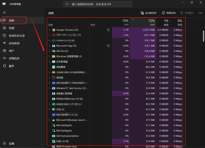This screenshot has width=205, height=148.
Task: Click 结束任务 button
Action: (x=169, y=13)
